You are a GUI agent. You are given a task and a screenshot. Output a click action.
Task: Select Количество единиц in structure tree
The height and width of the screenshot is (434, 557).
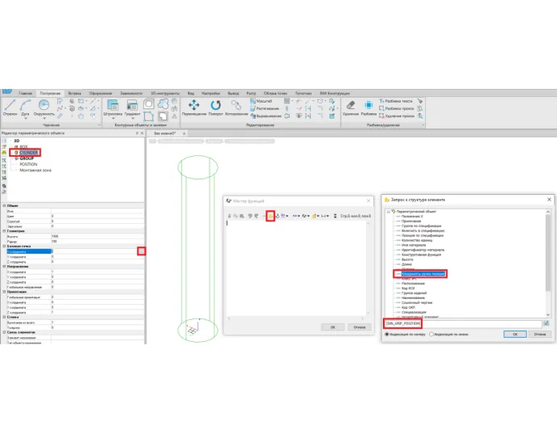click(417, 240)
